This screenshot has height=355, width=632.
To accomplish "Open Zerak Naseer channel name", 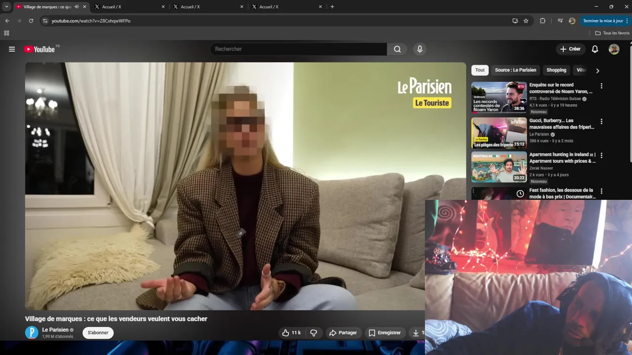I will [541, 168].
